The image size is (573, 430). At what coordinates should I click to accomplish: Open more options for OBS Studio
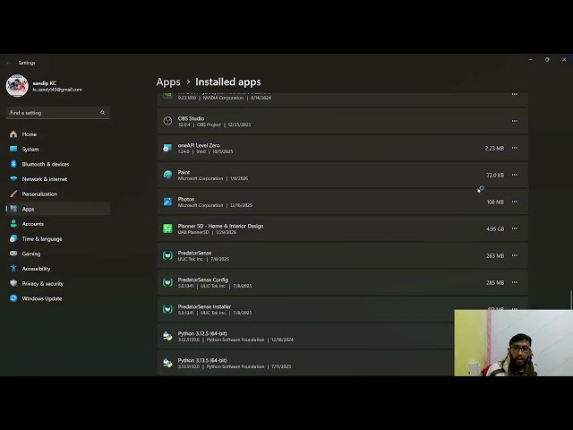(514, 121)
